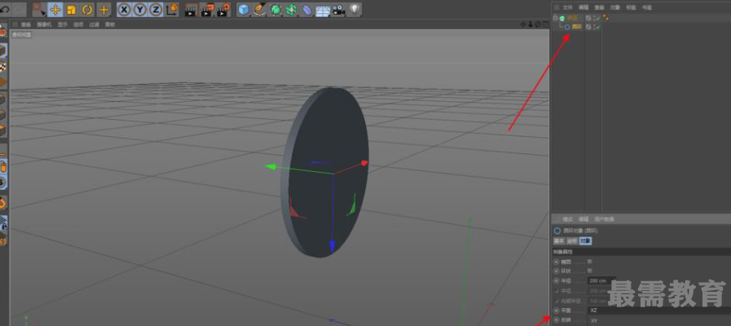Screen dimensions: 731x326
Task: Add a Camera object
Action: [x=339, y=9]
